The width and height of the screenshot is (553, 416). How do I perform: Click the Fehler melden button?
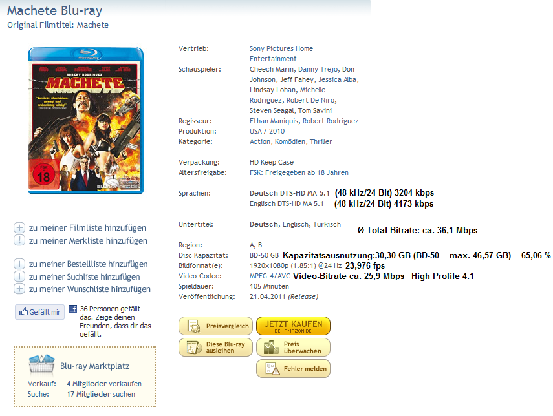coord(293,368)
